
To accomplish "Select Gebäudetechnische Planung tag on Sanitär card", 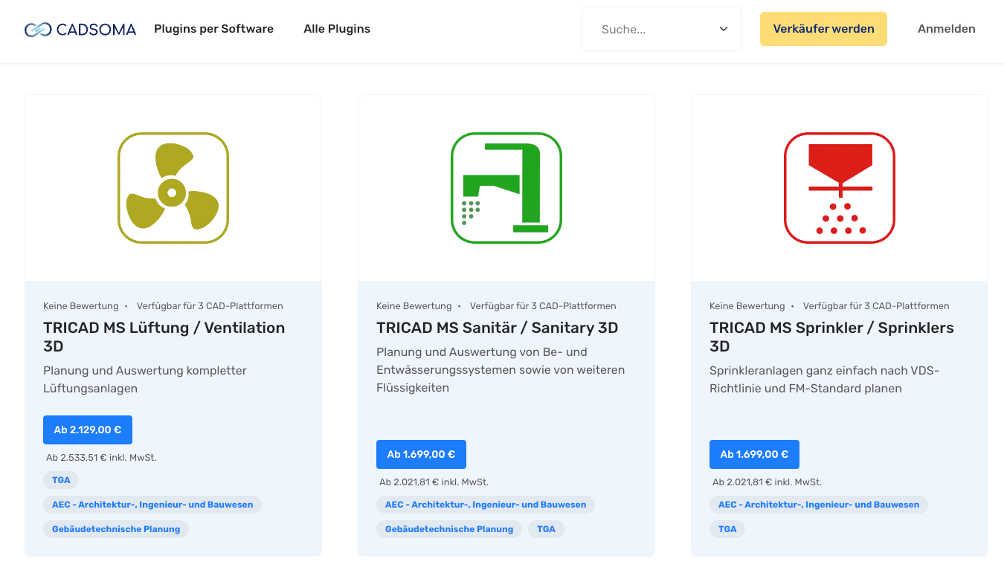I will 449,529.
